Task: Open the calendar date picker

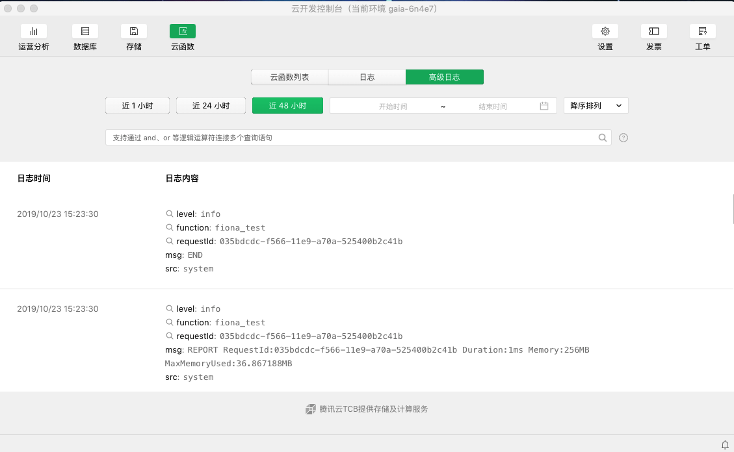Action: click(544, 105)
